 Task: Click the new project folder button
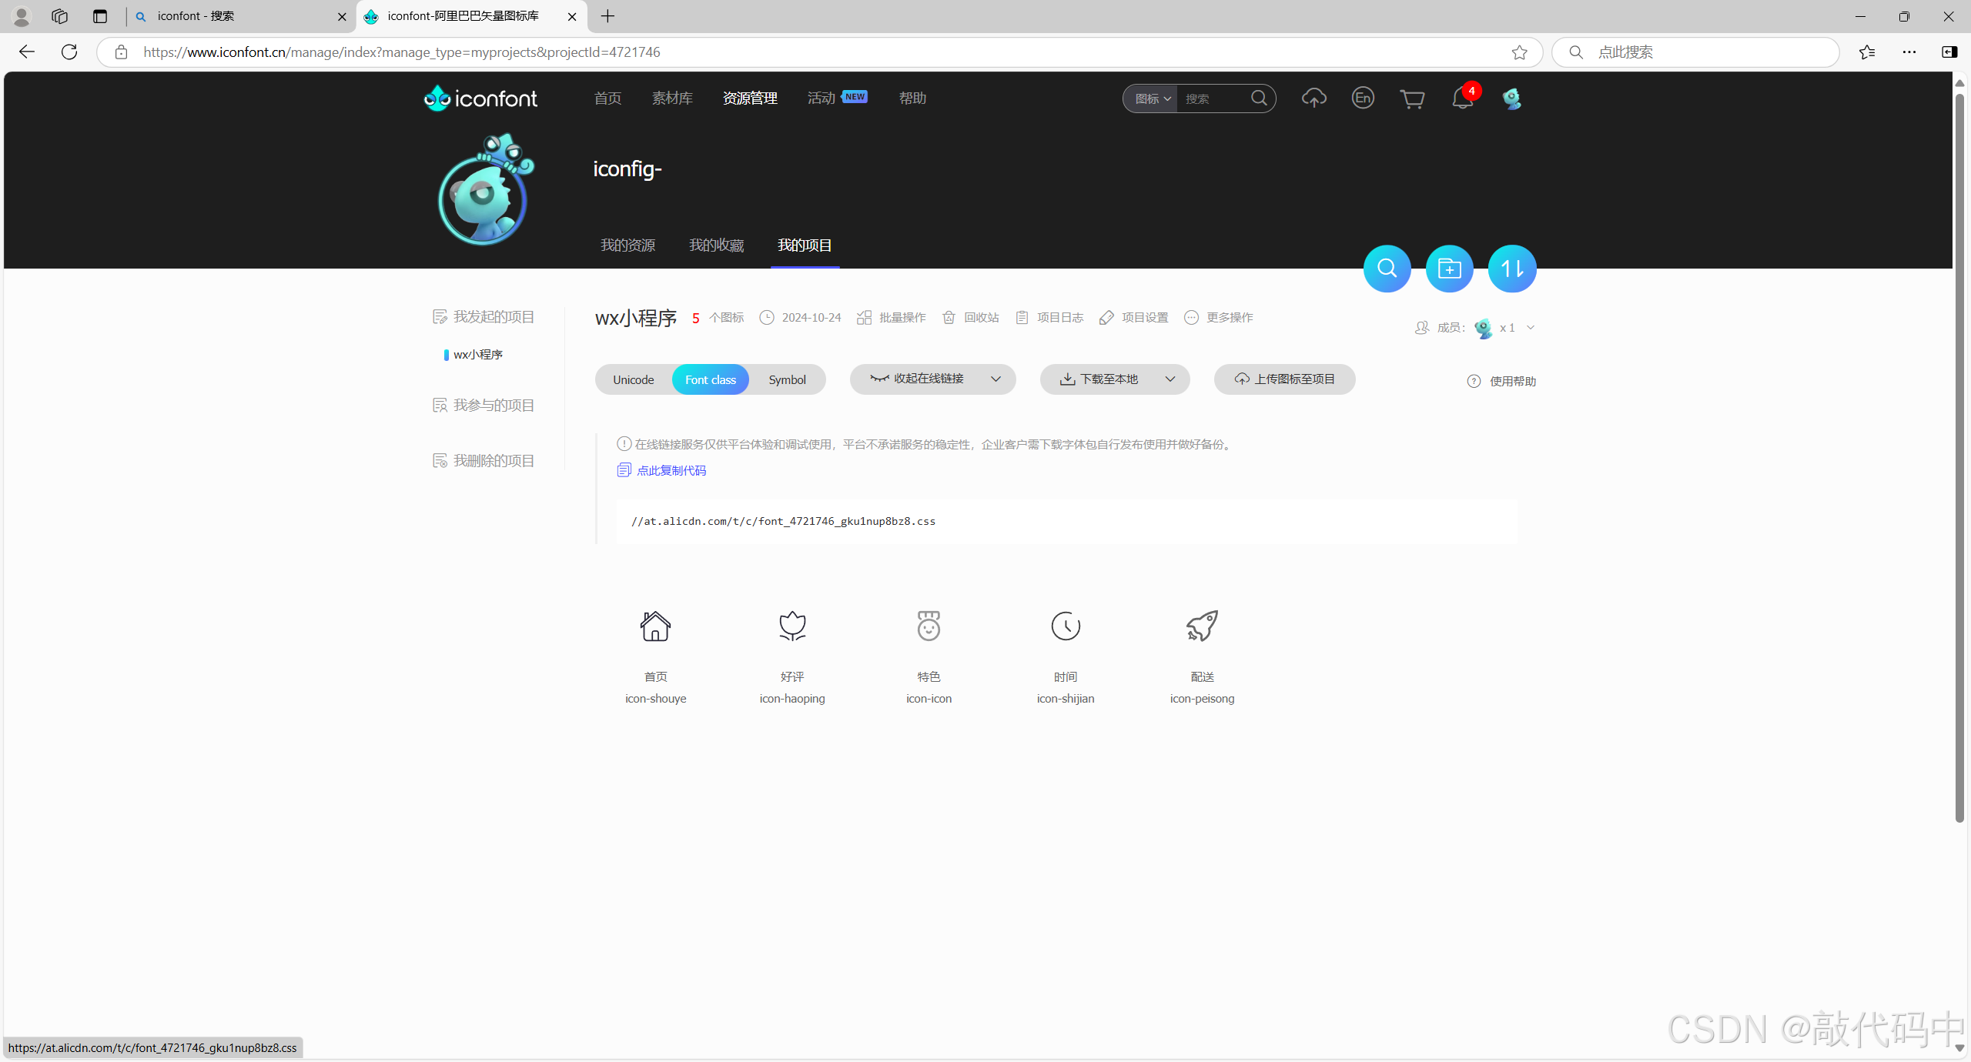coord(1449,269)
